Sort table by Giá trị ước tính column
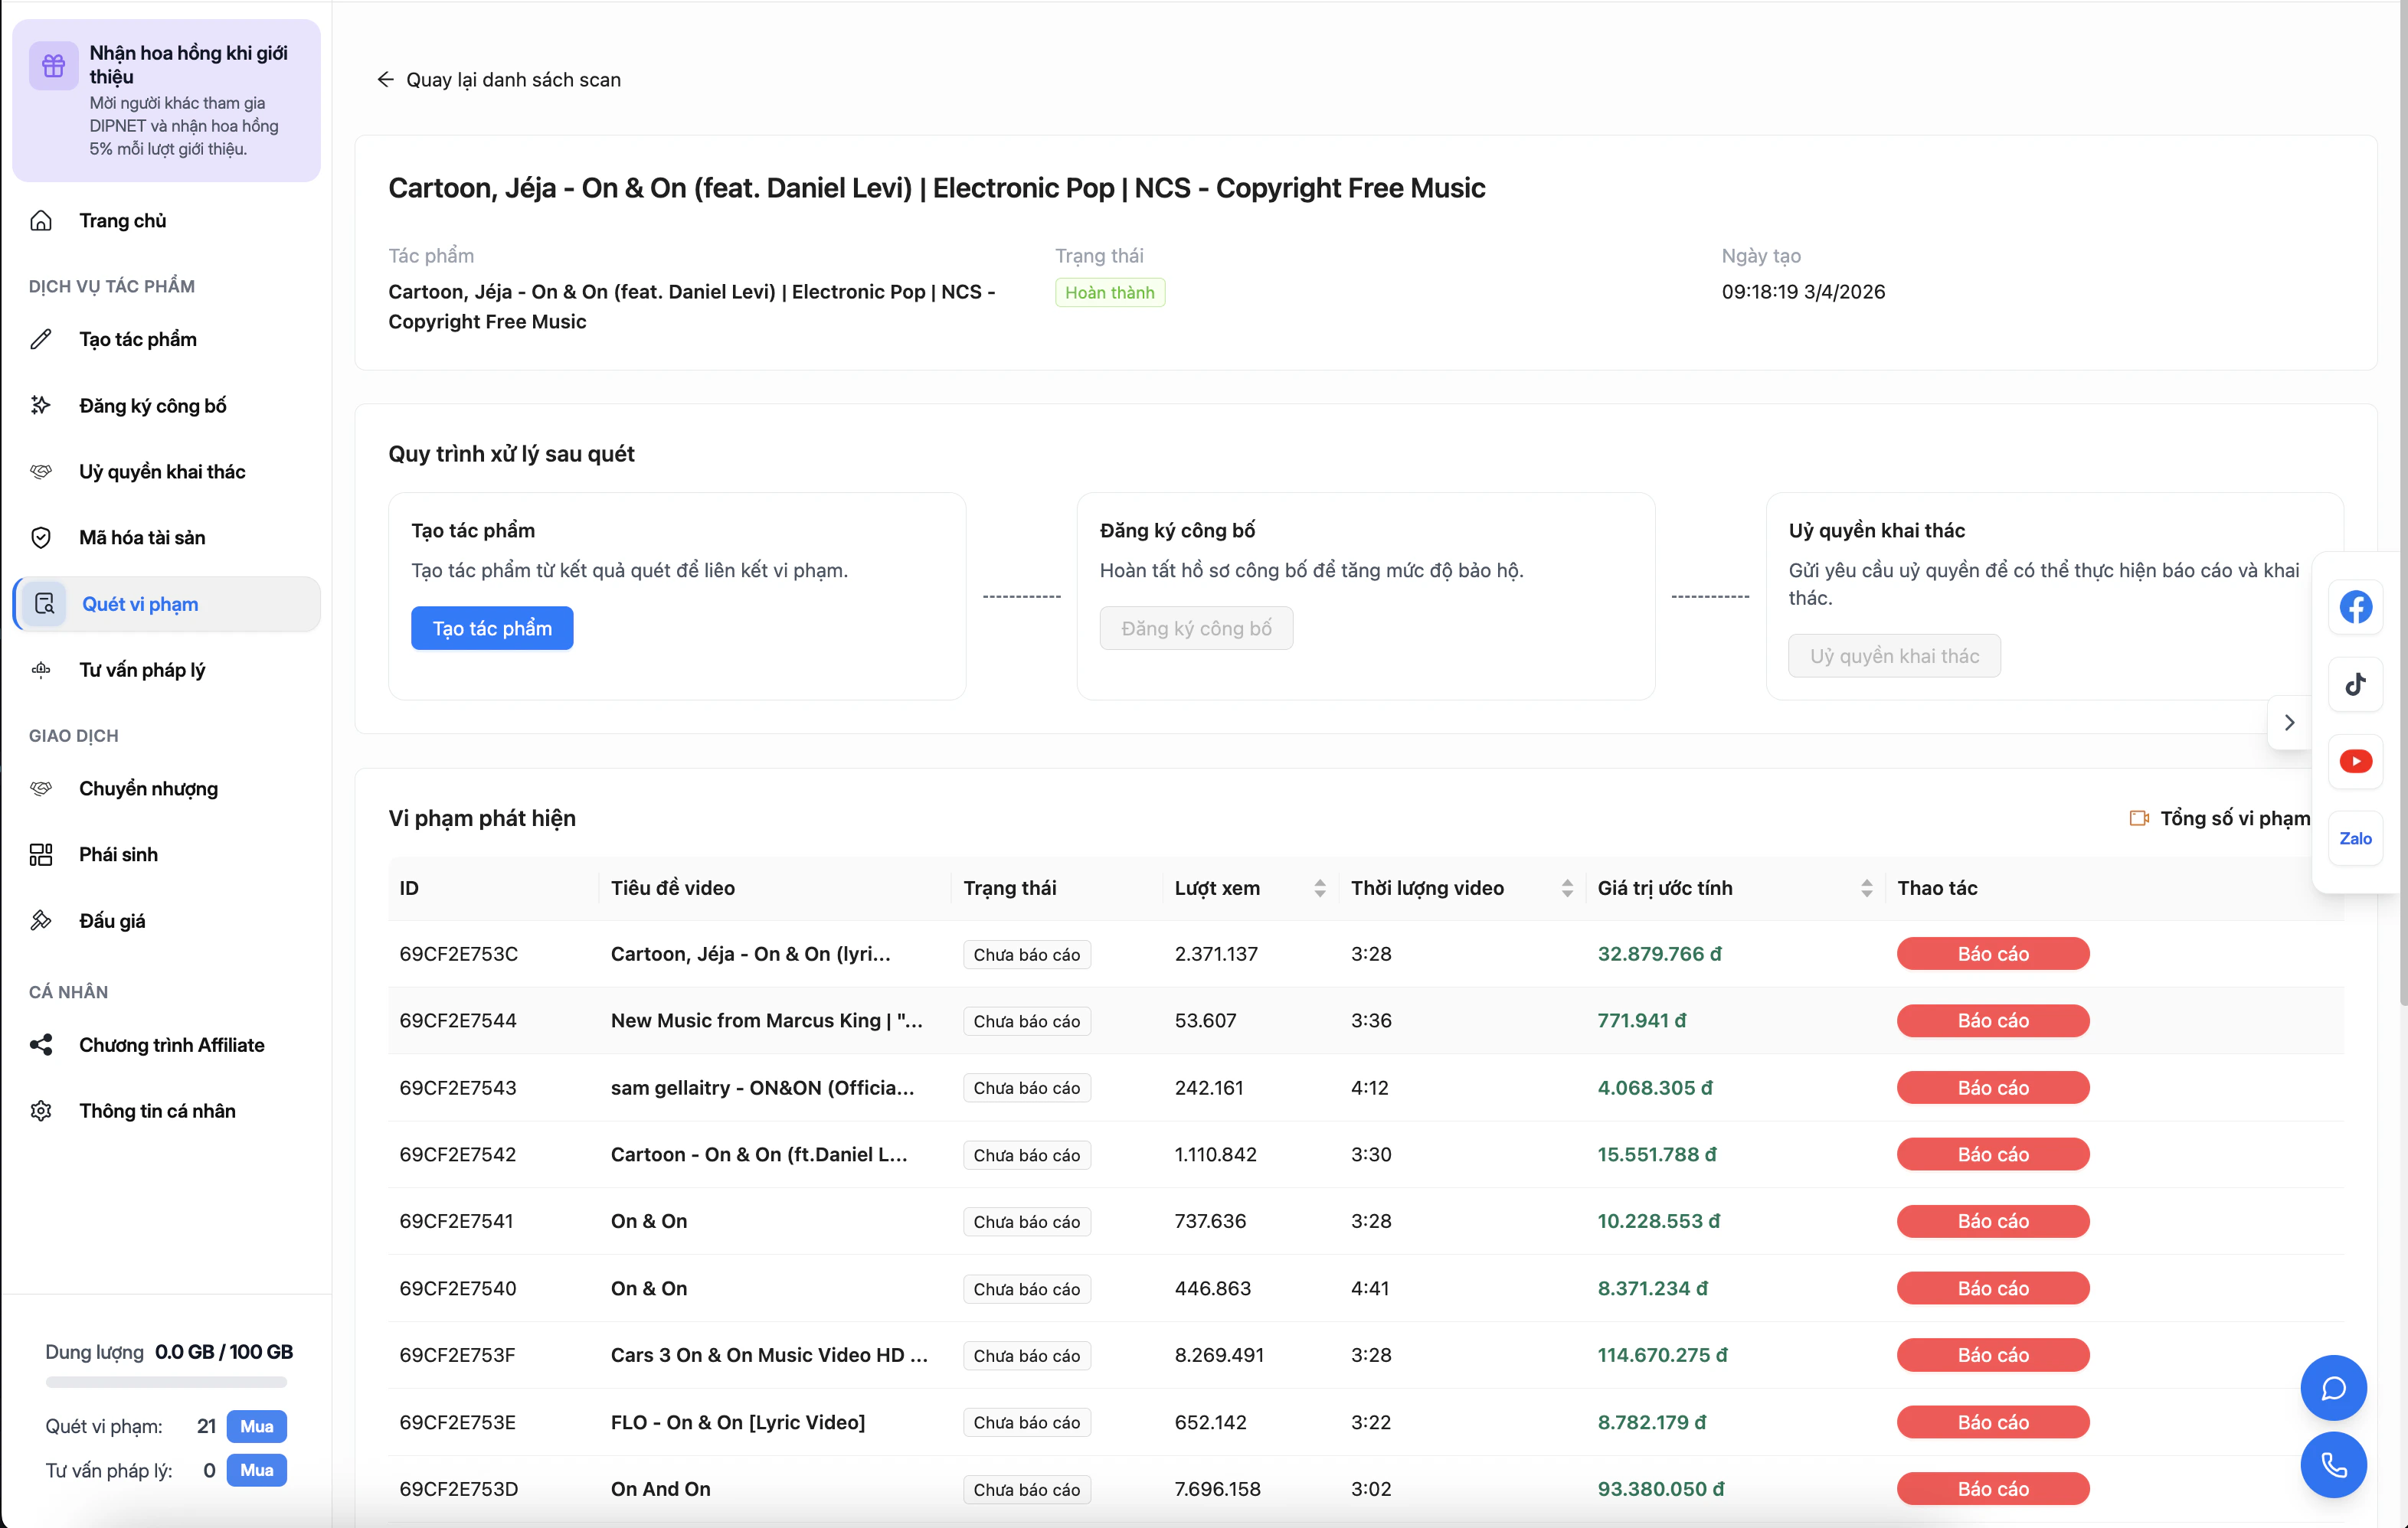The height and width of the screenshot is (1528, 2408). point(1866,889)
